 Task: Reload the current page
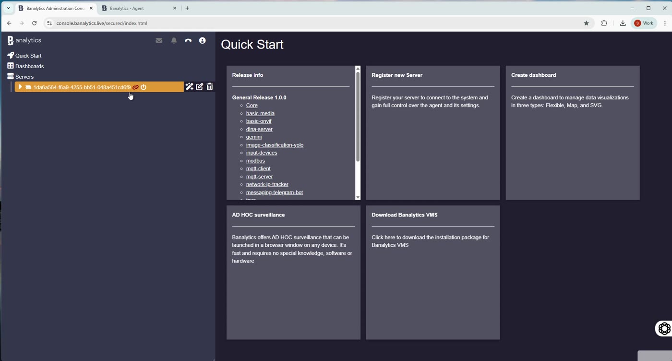coord(35,23)
